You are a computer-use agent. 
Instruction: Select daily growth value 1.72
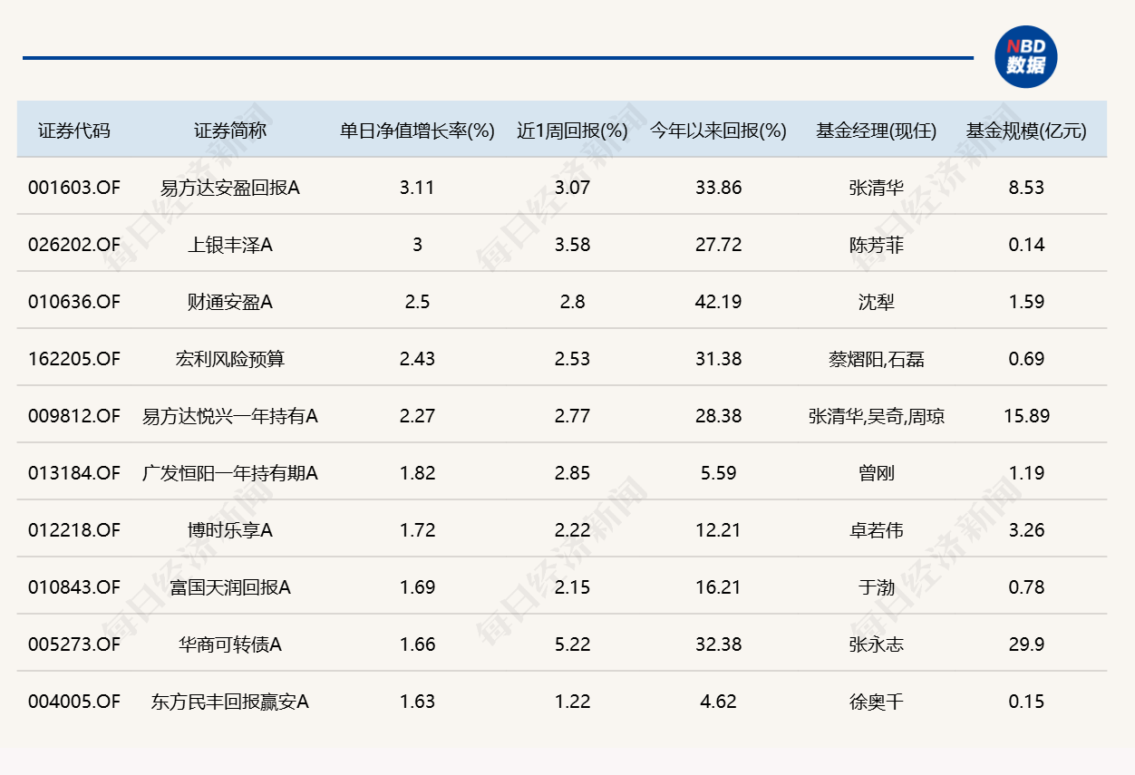coord(417,530)
